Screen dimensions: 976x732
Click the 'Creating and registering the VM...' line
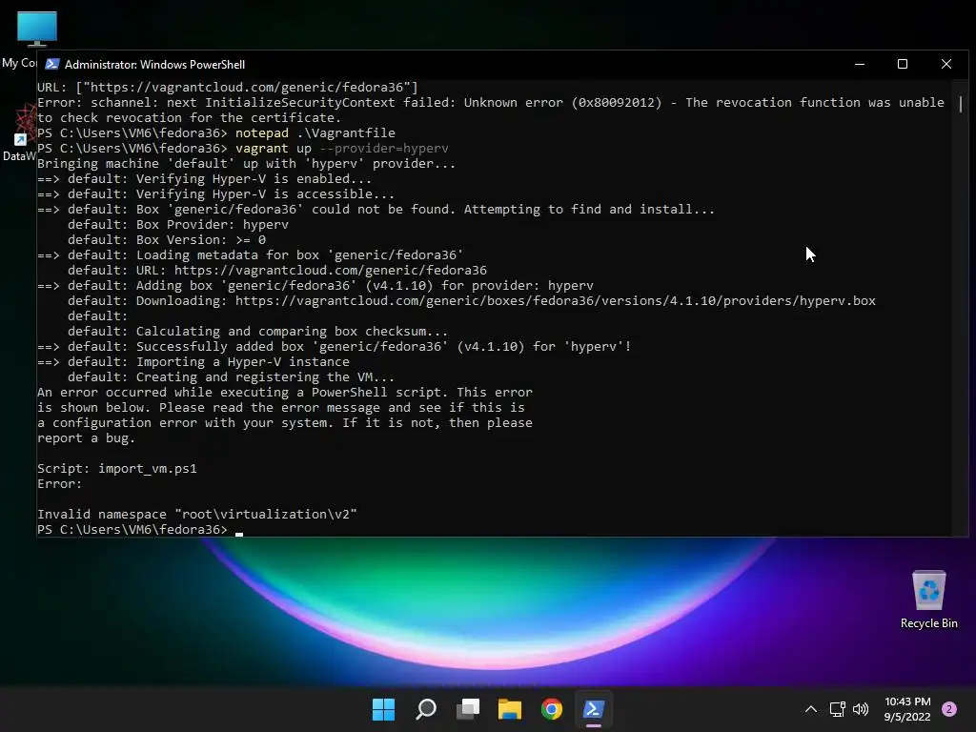pyautogui.click(x=231, y=377)
